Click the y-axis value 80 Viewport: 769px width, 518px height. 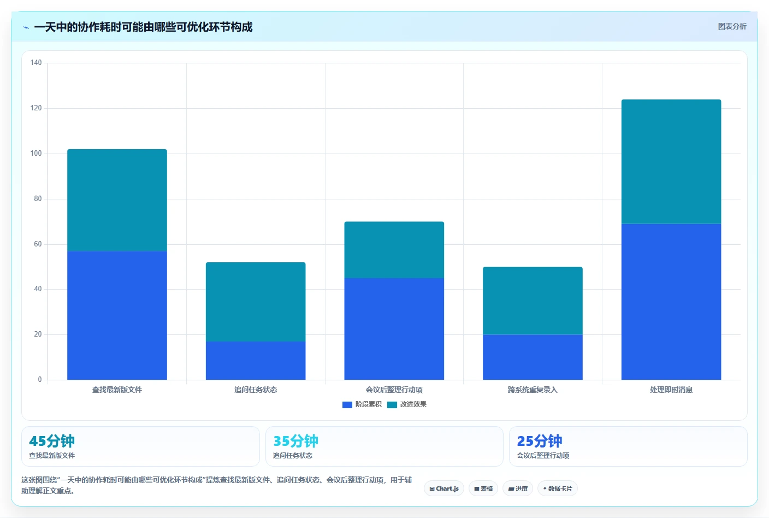[x=38, y=199]
